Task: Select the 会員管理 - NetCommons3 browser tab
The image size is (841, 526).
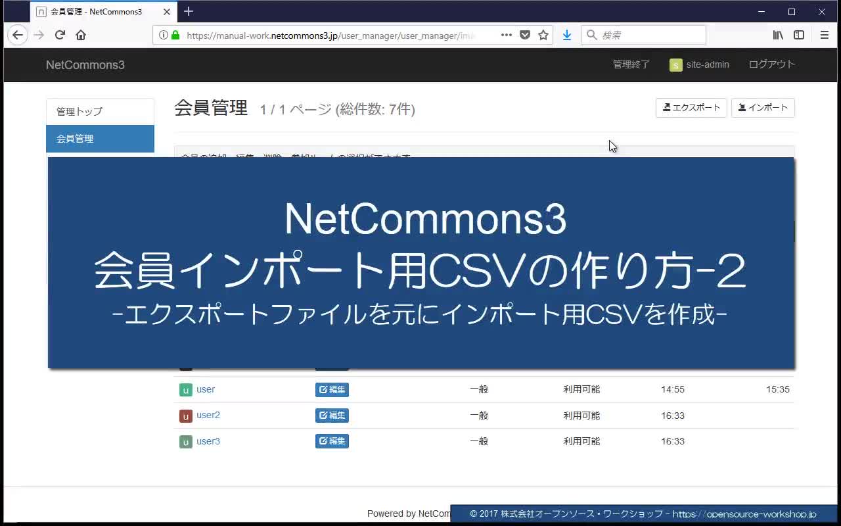Action: pyautogui.click(x=103, y=12)
